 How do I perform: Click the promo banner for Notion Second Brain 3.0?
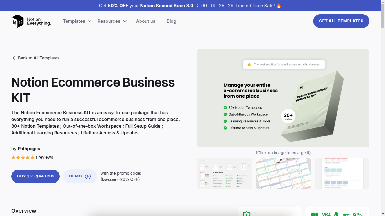pos(190,6)
